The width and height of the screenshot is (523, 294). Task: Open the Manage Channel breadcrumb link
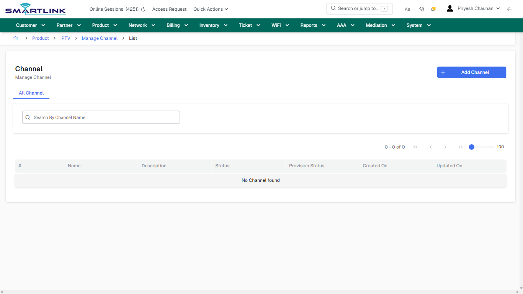tap(100, 38)
